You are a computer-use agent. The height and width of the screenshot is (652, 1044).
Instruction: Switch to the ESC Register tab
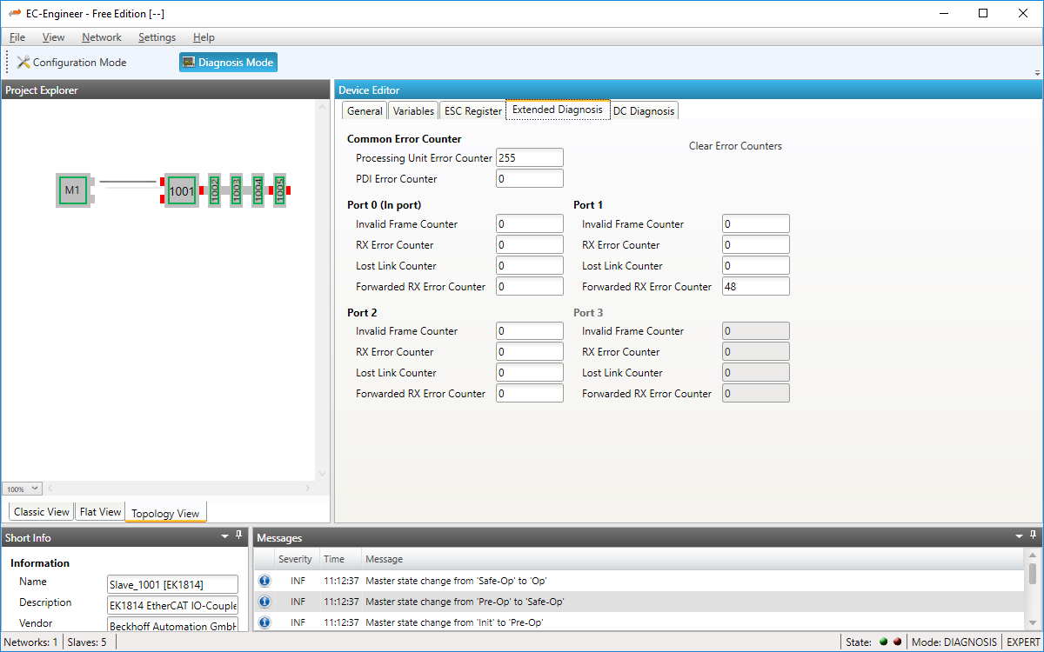[472, 111]
